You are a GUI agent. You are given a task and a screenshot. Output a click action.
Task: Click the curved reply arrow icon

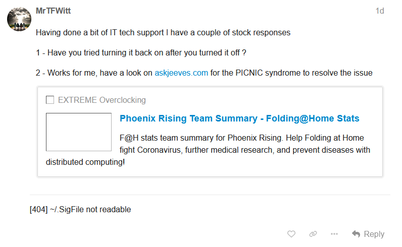point(356,234)
